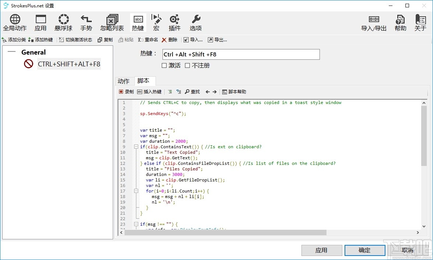433x260 pixels.
Task: Open the 导出... export dialog
Action: click(x=217, y=40)
